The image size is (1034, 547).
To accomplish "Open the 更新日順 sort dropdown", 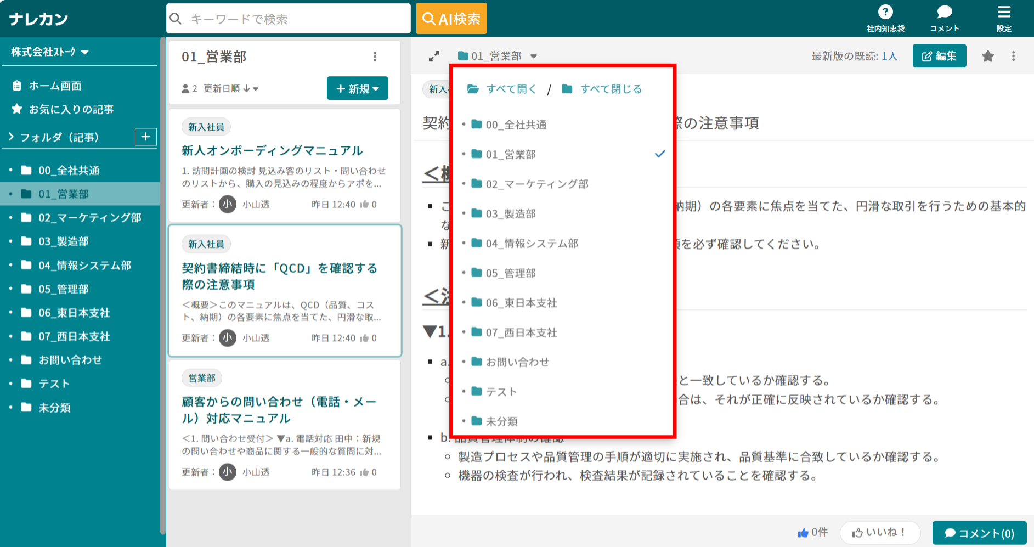I will pos(237,88).
